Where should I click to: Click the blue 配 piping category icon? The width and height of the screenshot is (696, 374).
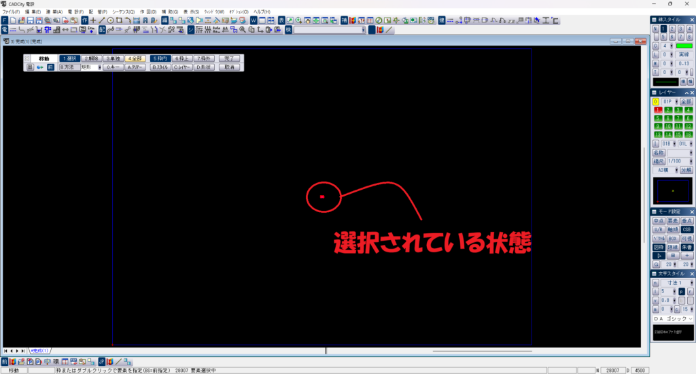click(x=102, y=30)
